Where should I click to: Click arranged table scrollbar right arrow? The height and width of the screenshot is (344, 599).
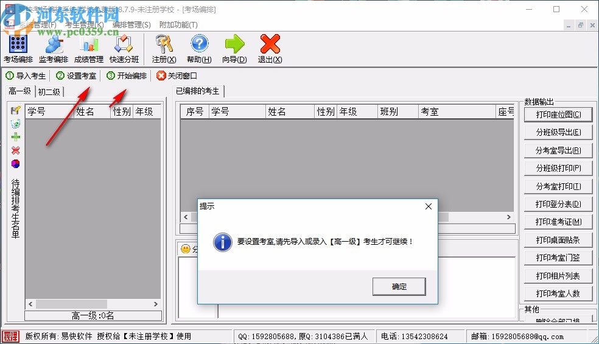[508, 217]
